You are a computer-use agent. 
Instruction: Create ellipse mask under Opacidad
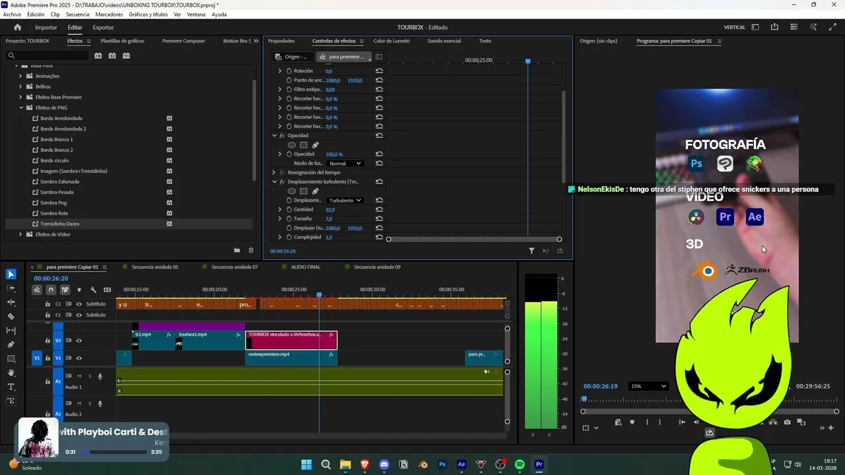(x=292, y=145)
